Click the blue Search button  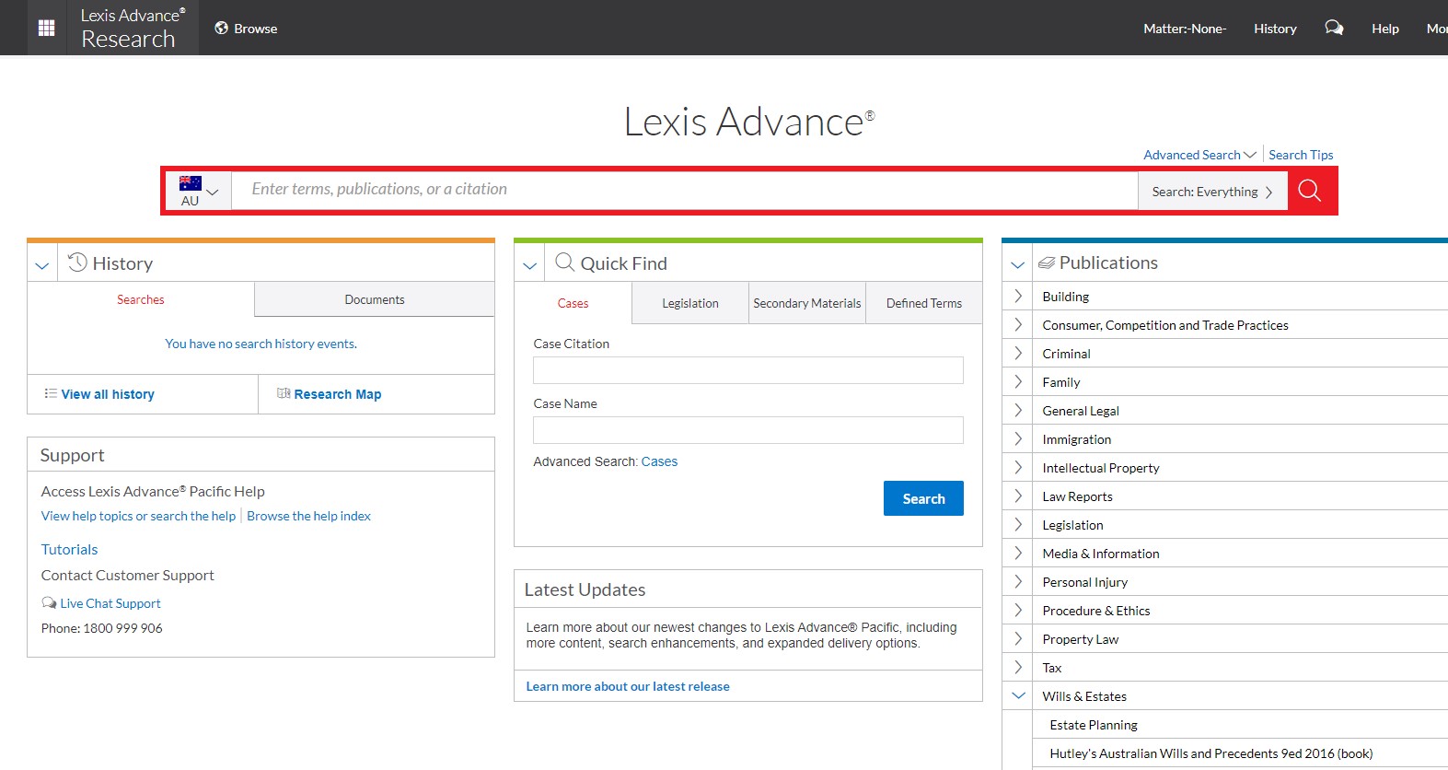coord(923,498)
